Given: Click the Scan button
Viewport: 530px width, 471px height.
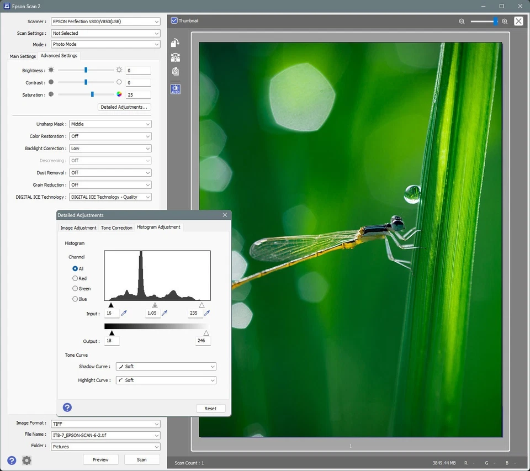Looking at the screenshot, I should coord(142,459).
